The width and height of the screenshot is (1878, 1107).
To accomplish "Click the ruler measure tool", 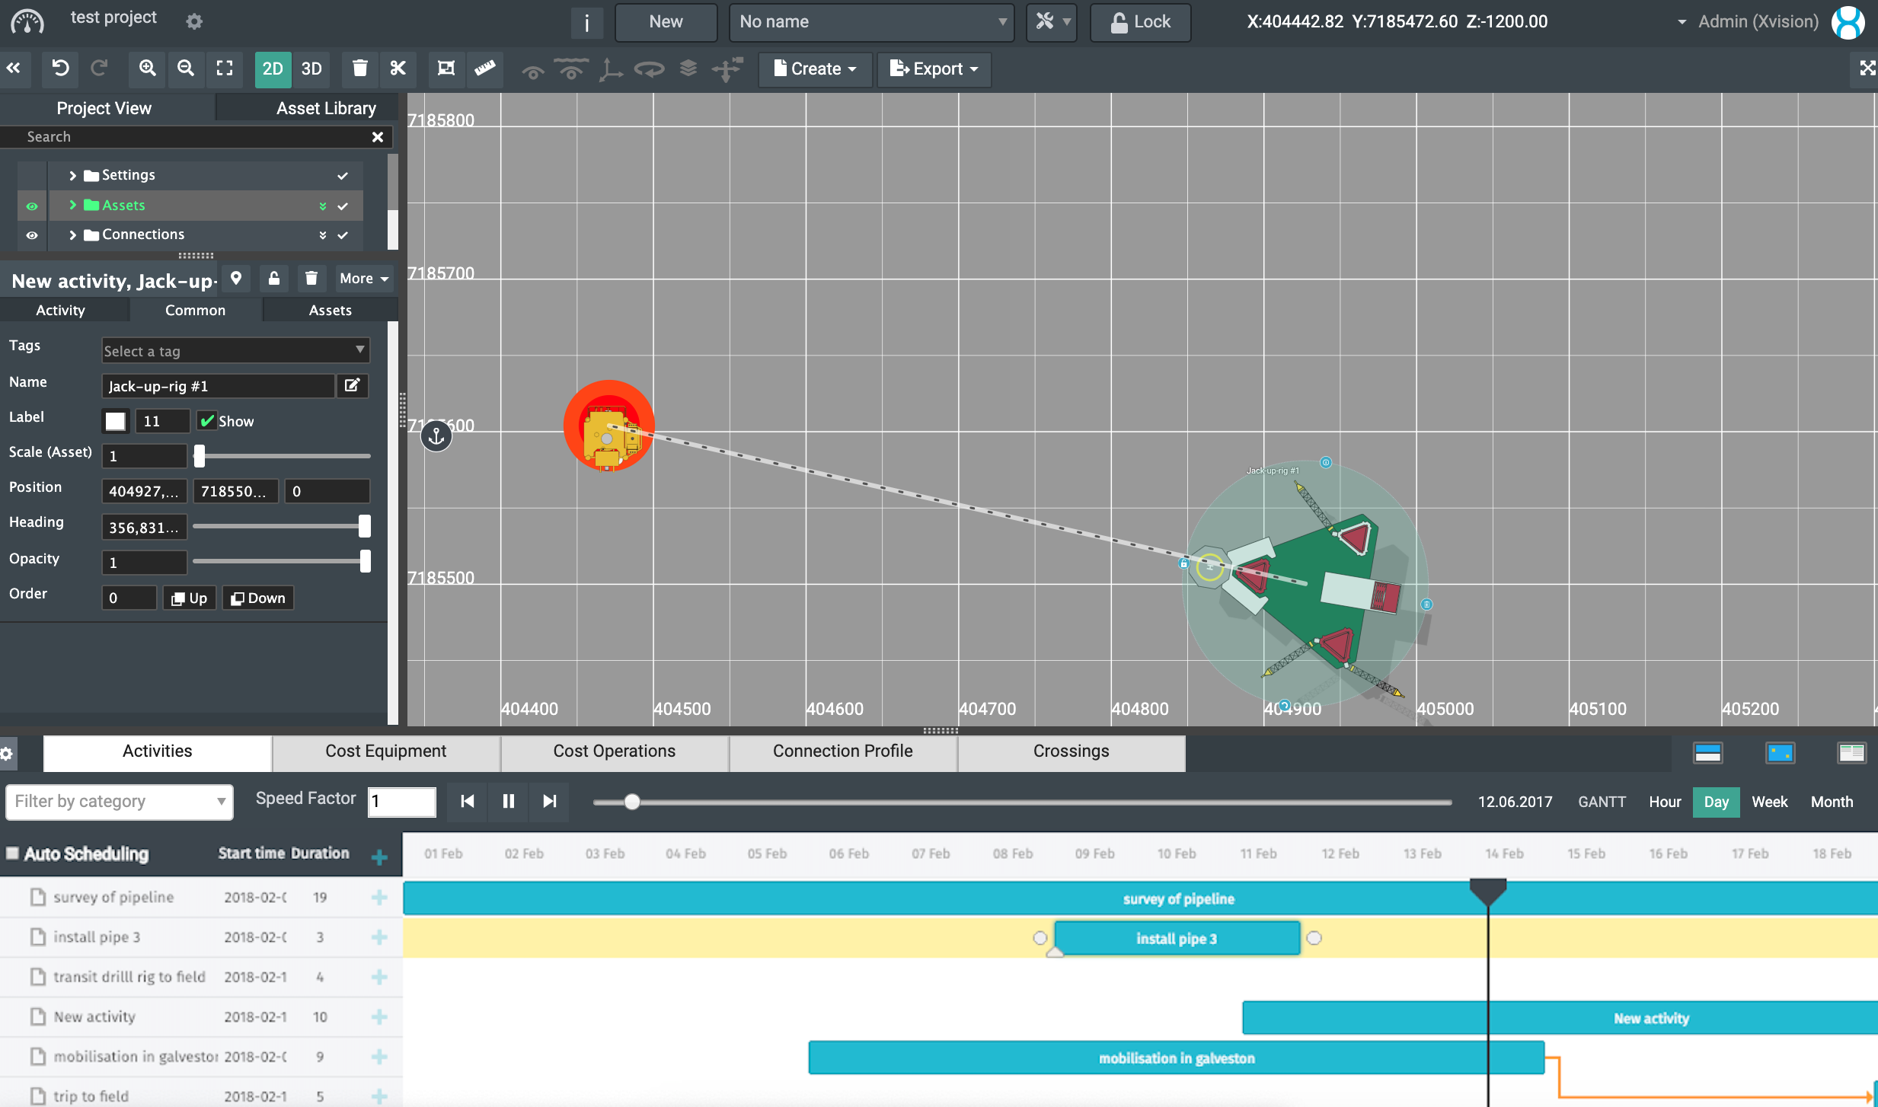I will (x=484, y=69).
